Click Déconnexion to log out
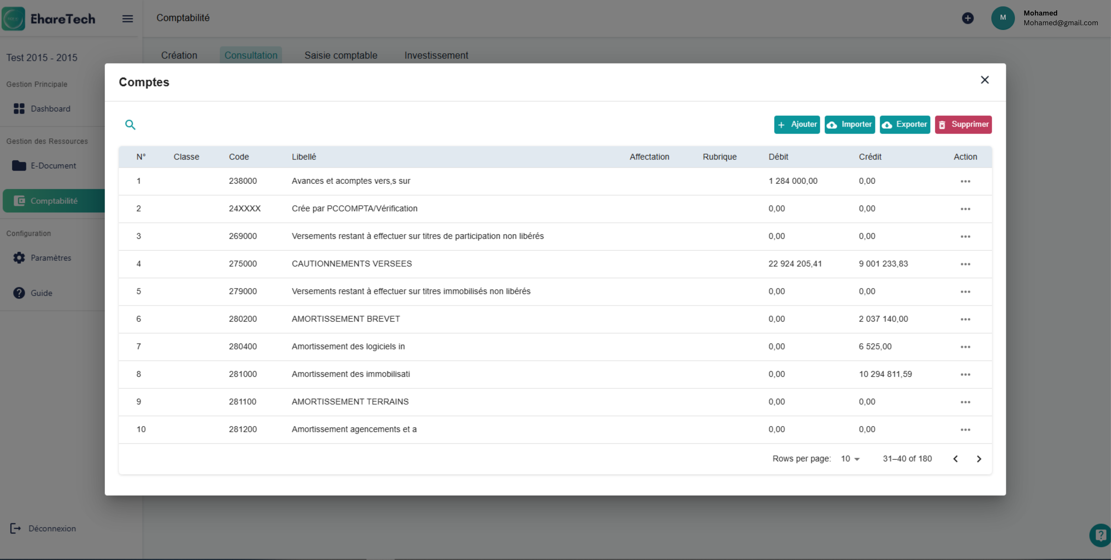Screen dimensions: 1111x560 pos(52,529)
